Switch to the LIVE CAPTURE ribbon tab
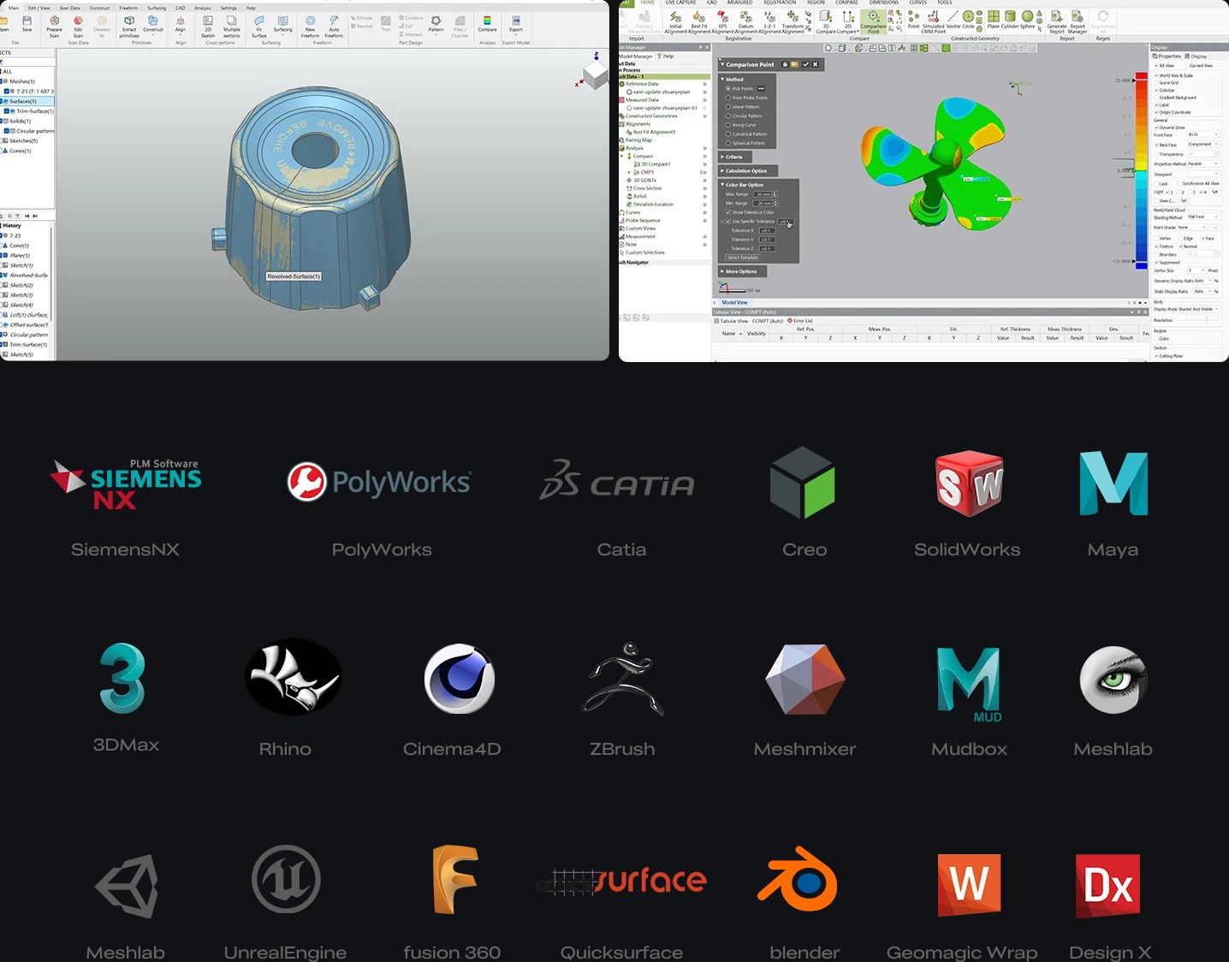Viewport: 1229px width, 962px height. (680, 3)
